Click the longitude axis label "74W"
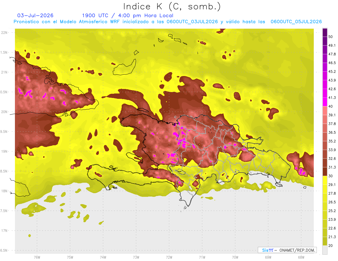Viewport: 338px width, 261px height. 103,257
